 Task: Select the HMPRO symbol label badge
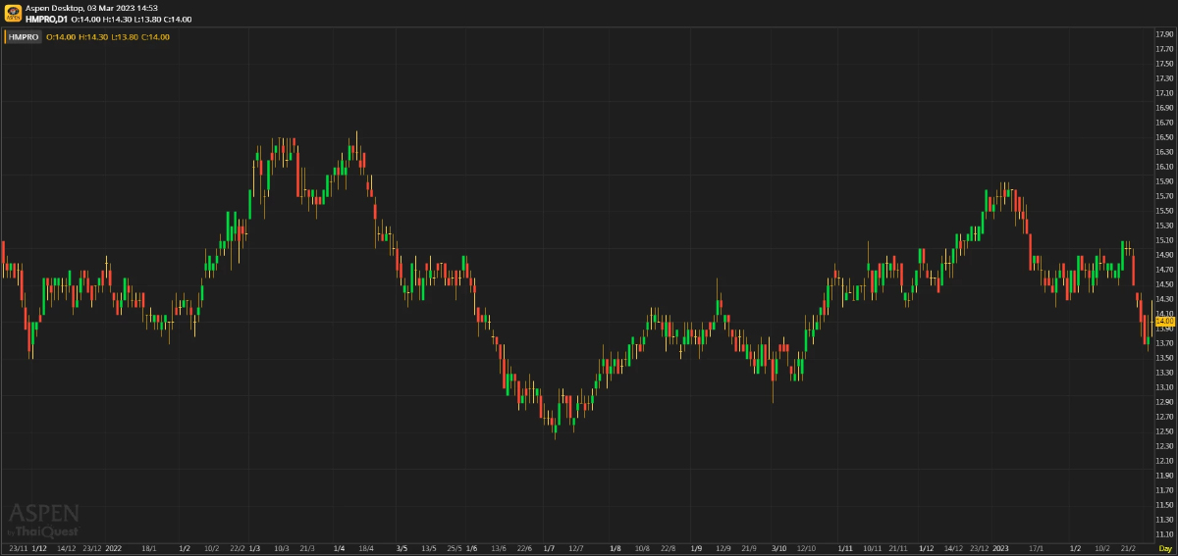tap(24, 37)
